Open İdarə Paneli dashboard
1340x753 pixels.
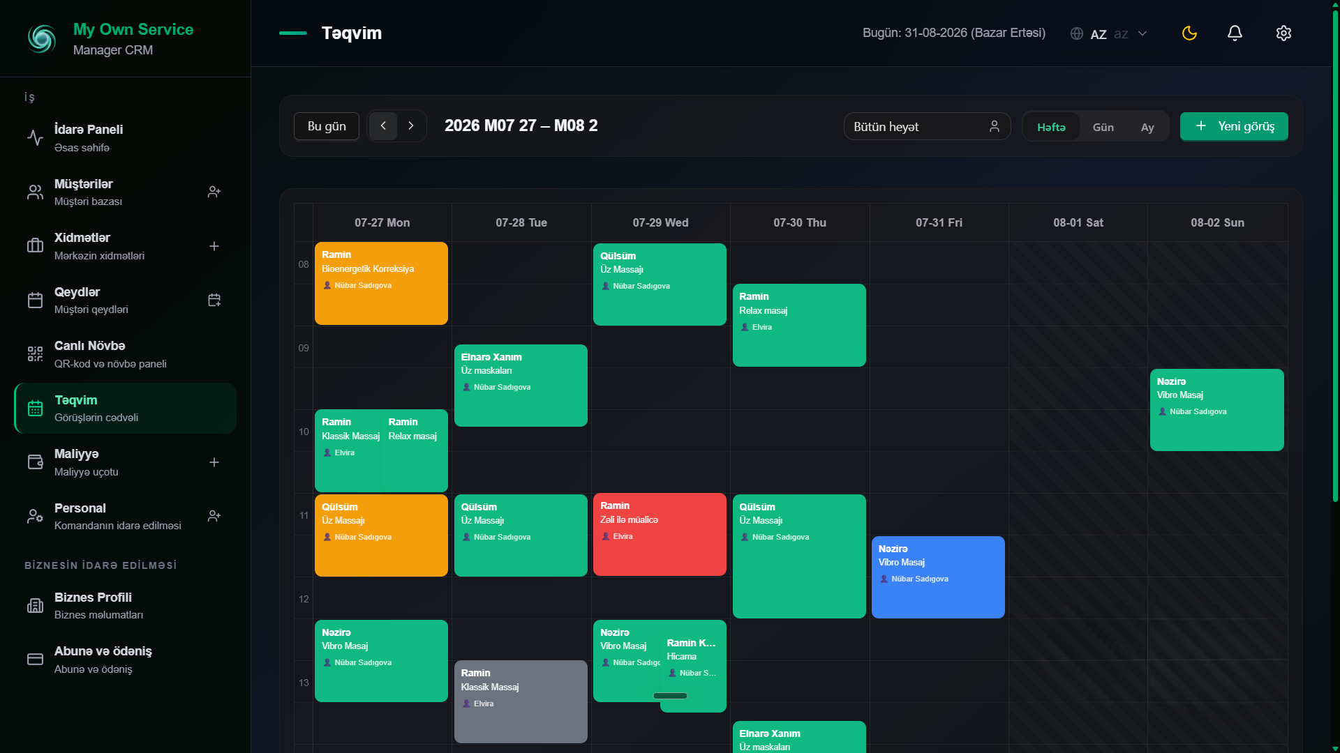[126, 138]
